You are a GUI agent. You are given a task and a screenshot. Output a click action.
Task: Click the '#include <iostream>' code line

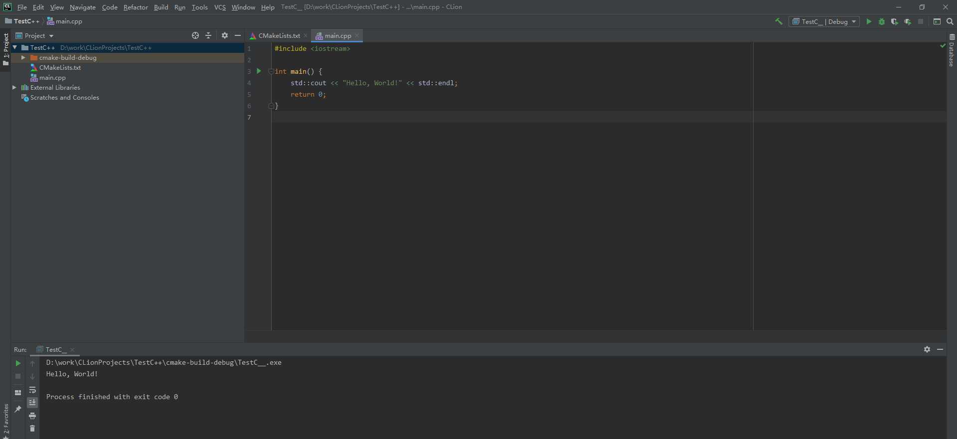(313, 48)
